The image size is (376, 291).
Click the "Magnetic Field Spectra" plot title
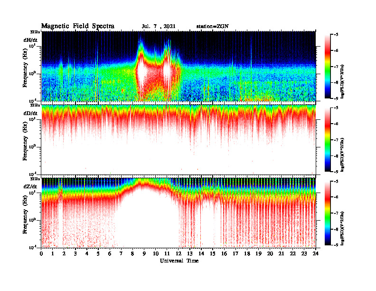78,26
